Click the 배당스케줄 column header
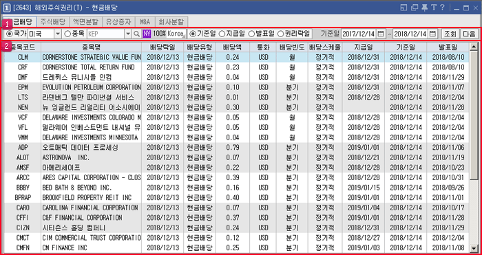Image resolution: width=482 pixels, height=255 pixels. [x=325, y=47]
